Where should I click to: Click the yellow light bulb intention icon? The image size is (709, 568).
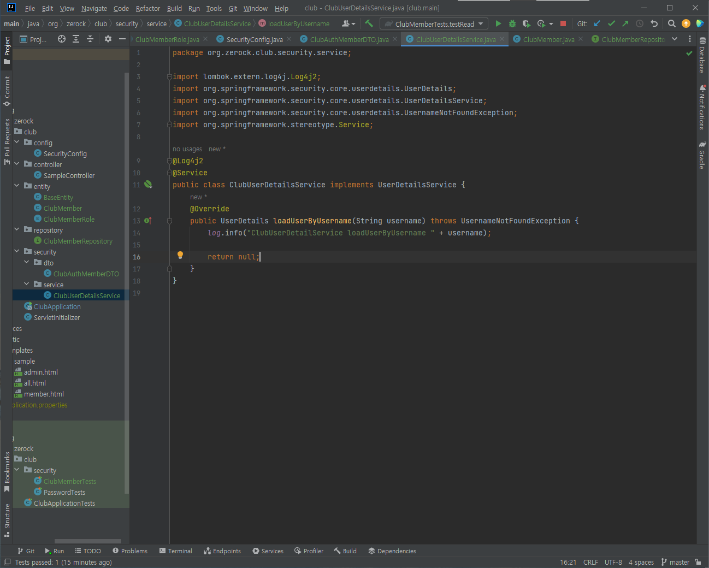pyautogui.click(x=180, y=255)
